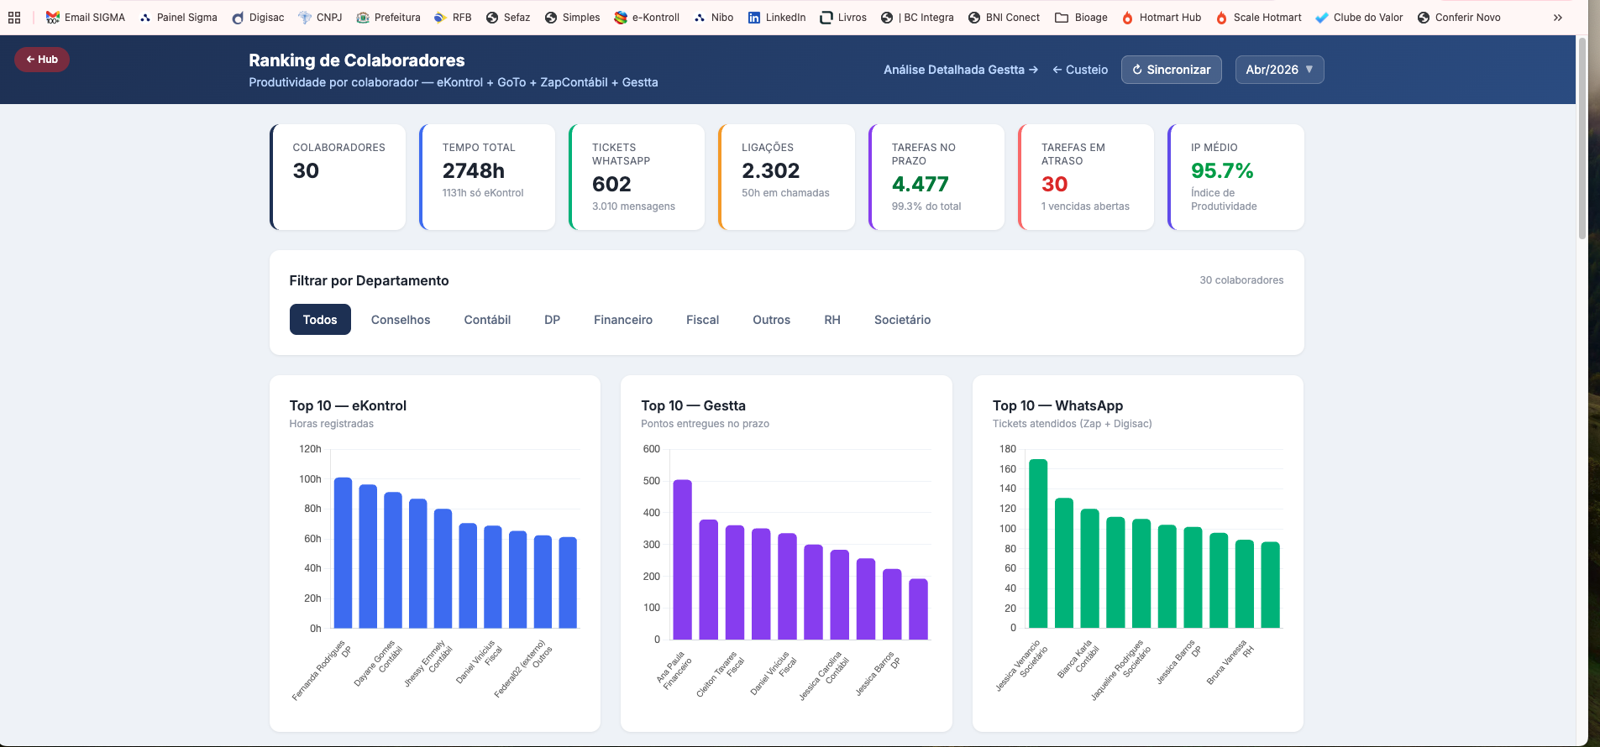This screenshot has height=747, width=1600.
Task: Click the LinkedIn bookmark icon
Action: coord(754,17)
